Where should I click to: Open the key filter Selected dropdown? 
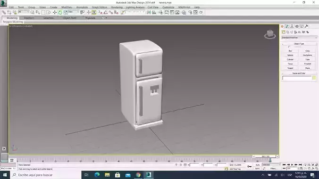pos(271,165)
